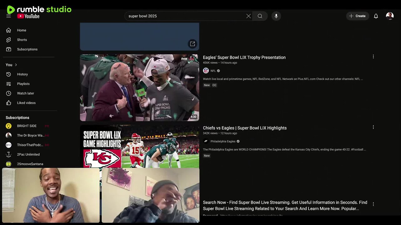This screenshot has width=401, height=225.
Task: Click the Subscriptions heading
Action: tap(18, 117)
